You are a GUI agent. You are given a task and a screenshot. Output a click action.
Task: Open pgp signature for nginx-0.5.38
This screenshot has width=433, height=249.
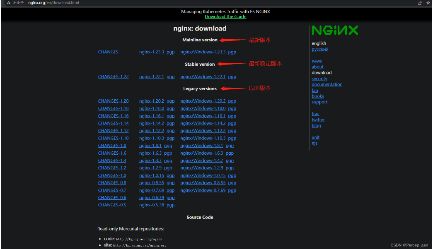coord(170,205)
